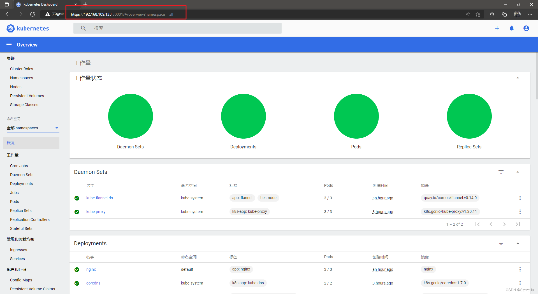Open the notifications bell
The width and height of the screenshot is (538, 294).
coord(512,28)
